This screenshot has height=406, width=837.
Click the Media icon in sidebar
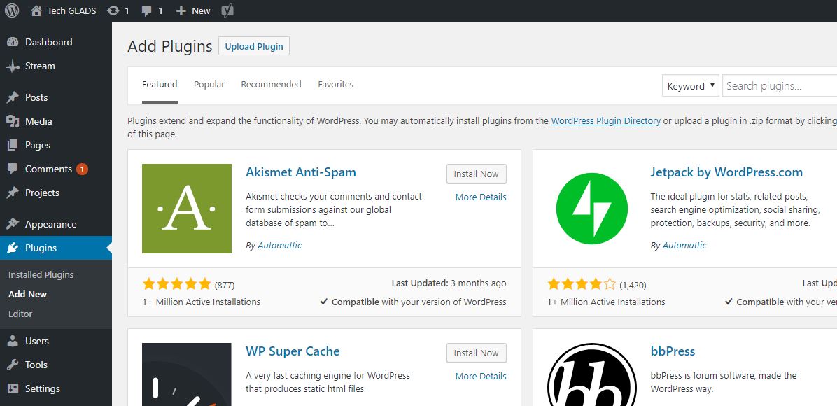point(13,121)
